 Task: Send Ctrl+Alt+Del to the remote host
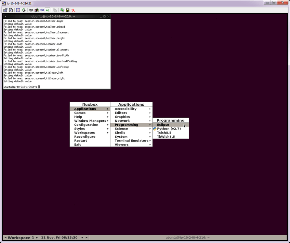[x=31, y=10]
